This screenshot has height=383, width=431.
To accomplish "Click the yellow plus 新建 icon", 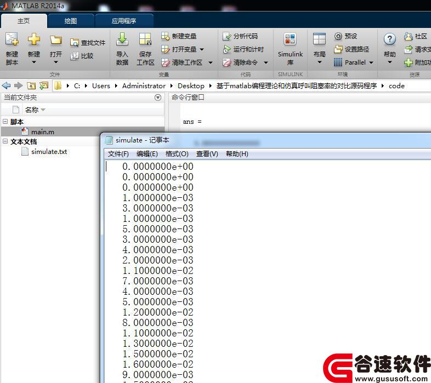I will click(34, 39).
